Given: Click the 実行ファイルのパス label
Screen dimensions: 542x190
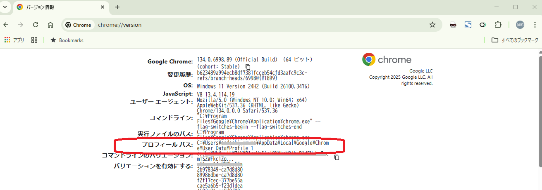Looking at the screenshot, I should tap(165, 134).
